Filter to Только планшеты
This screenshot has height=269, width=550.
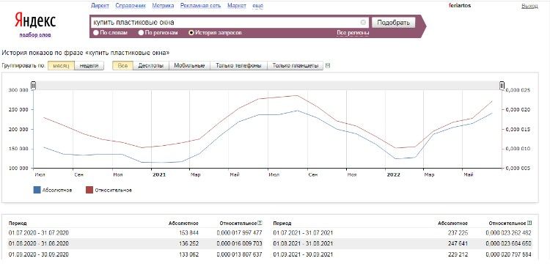coord(296,65)
